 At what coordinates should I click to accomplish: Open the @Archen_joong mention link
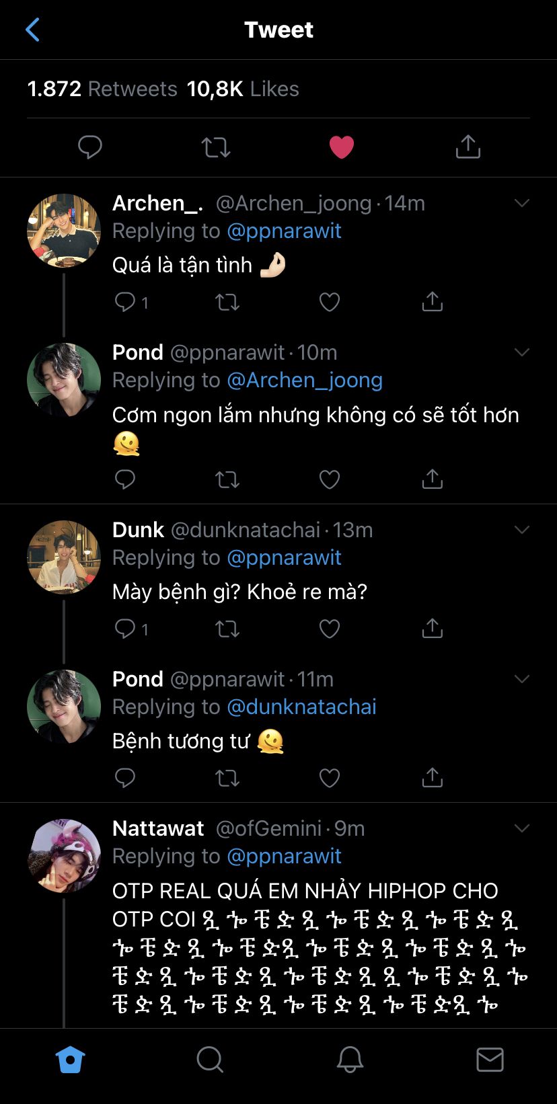coord(304,381)
